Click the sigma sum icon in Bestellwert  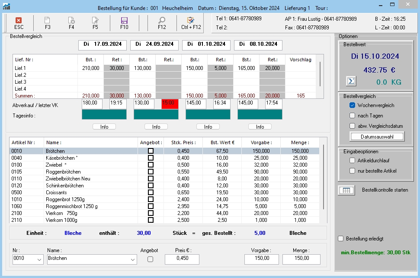click(351, 81)
